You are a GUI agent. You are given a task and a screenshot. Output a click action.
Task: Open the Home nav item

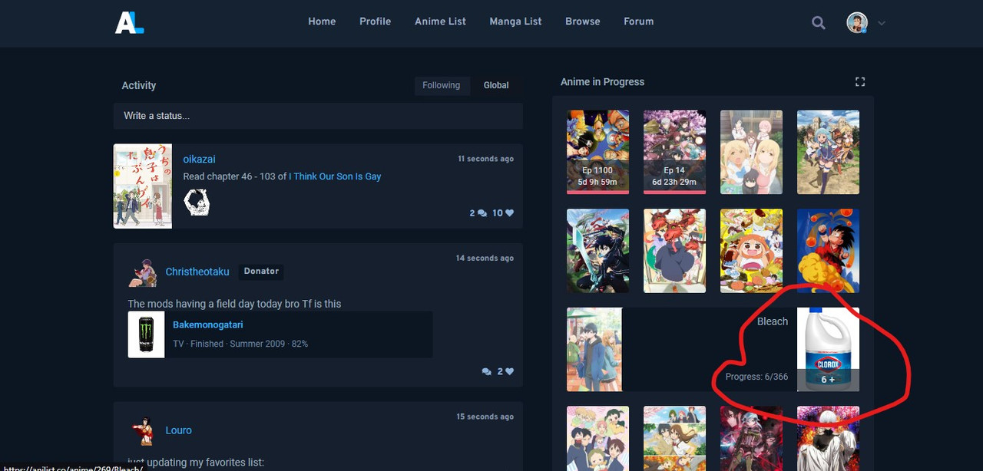(322, 21)
